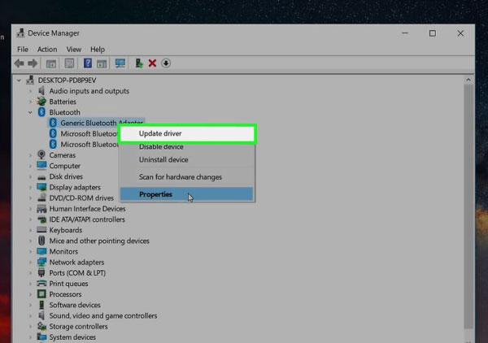Expand the Network adapters arrow
488x343 pixels.
click(30, 263)
